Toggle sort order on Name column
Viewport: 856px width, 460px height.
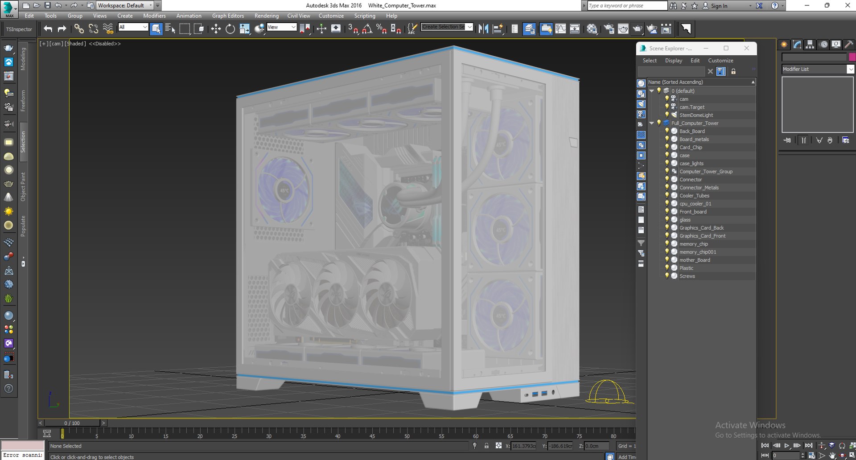point(701,82)
